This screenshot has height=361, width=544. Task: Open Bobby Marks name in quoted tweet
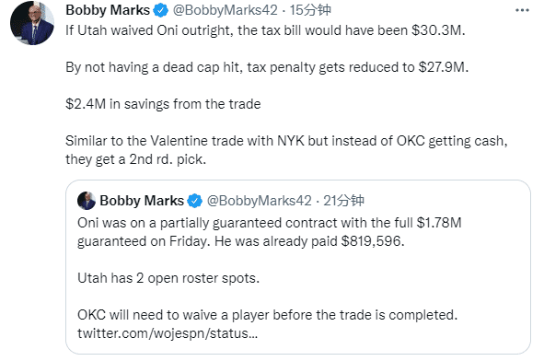click(x=142, y=201)
